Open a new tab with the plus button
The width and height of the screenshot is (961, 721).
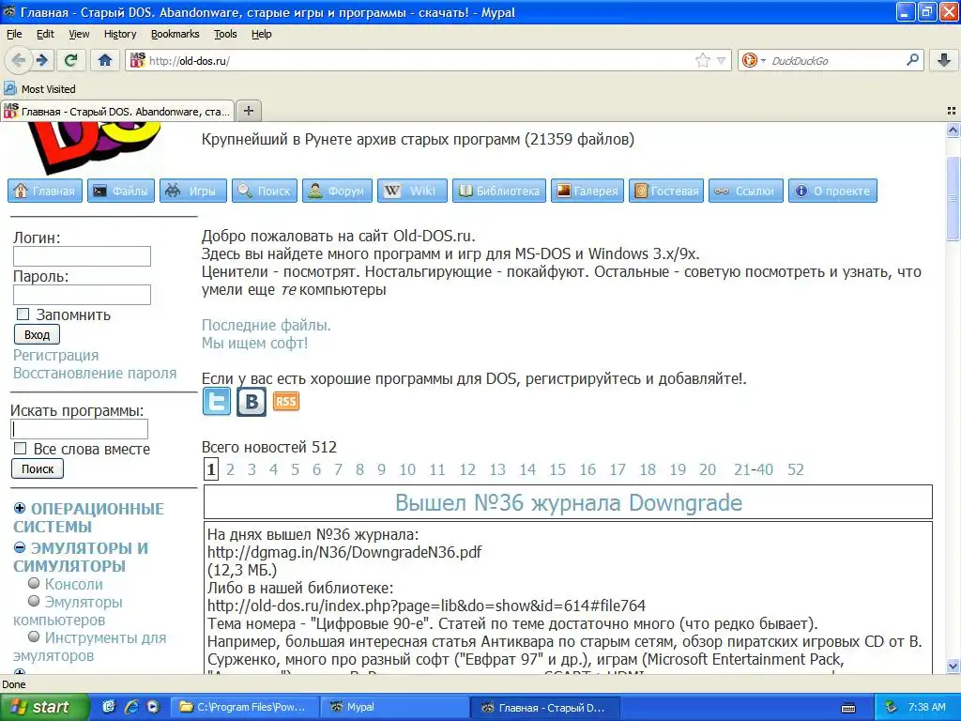pos(248,111)
